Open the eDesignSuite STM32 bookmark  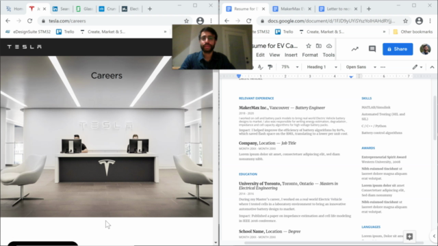coord(28,32)
